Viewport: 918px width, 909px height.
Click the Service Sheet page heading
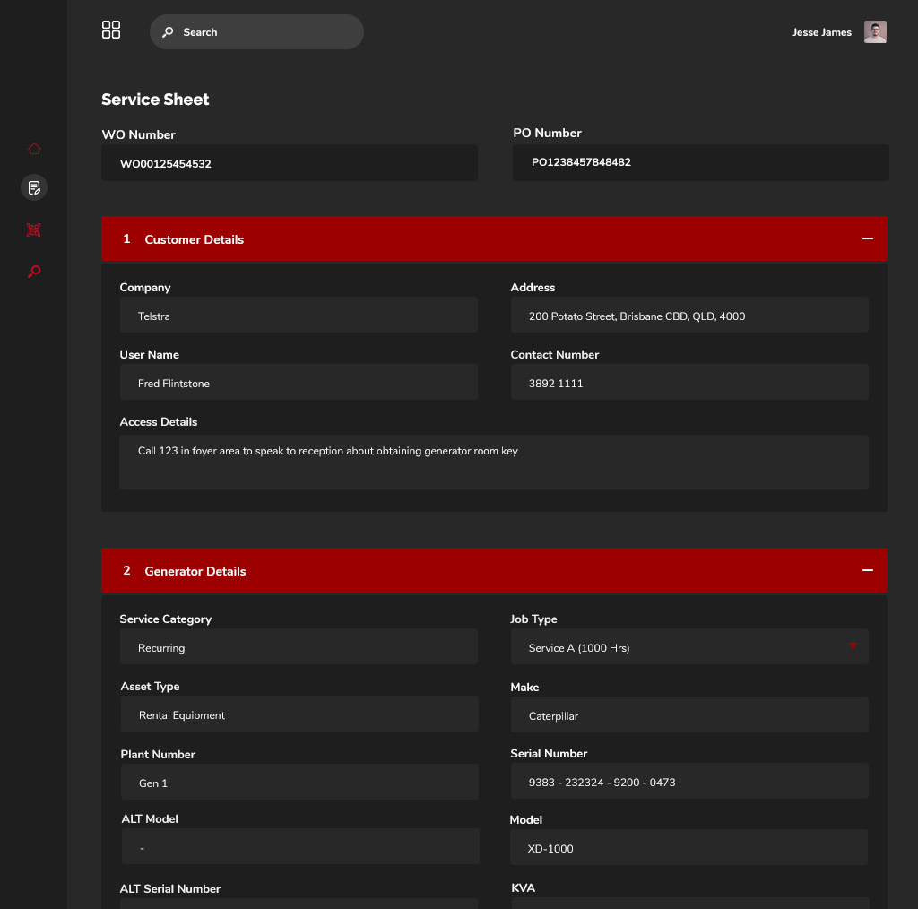coord(155,100)
